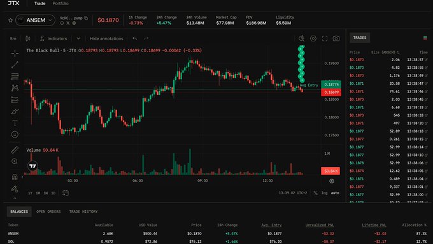The image size is (433, 244).
Task: Toggle log scale on price axis
Action: click(x=325, y=193)
